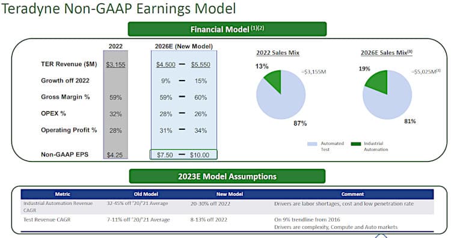Screen dimensions: 451x238
Task: Click the 'Financial Model' green header banner
Action: [227, 29]
